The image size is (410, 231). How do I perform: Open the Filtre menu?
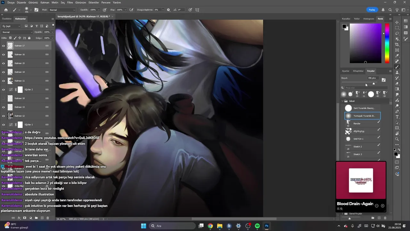70,2
